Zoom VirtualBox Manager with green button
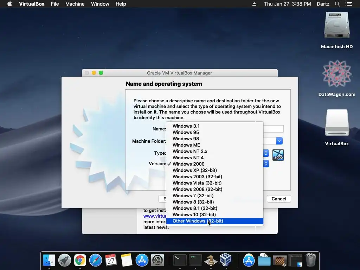The width and height of the screenshot is (360, 270). 101,73
